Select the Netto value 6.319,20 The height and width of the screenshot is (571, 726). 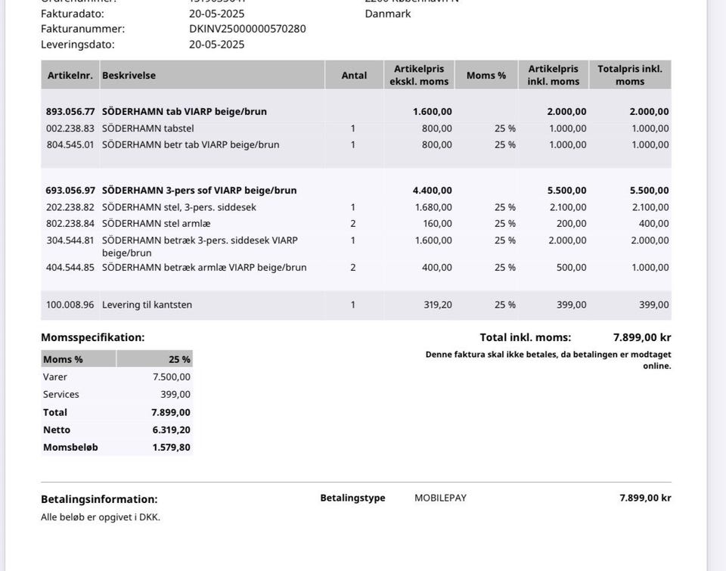[x=172, y=430]
